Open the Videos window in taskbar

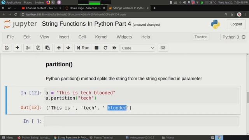168,138
